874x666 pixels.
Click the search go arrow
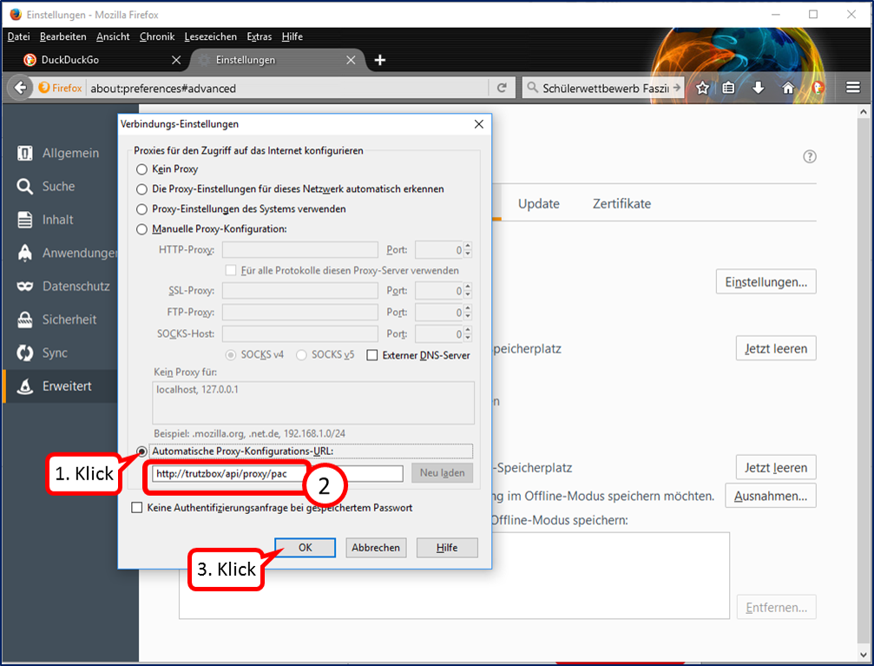(x=677, y=88)
